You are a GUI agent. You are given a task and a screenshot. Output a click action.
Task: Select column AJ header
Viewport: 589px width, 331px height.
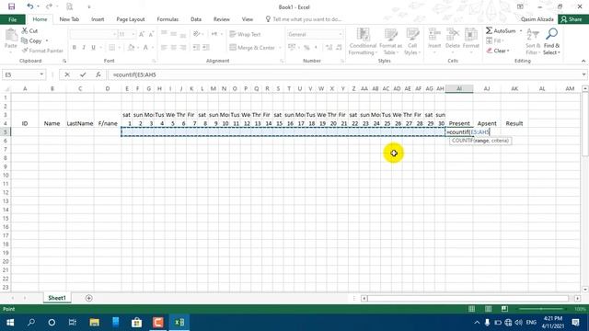pyautogui.click(x=487, y=88)
